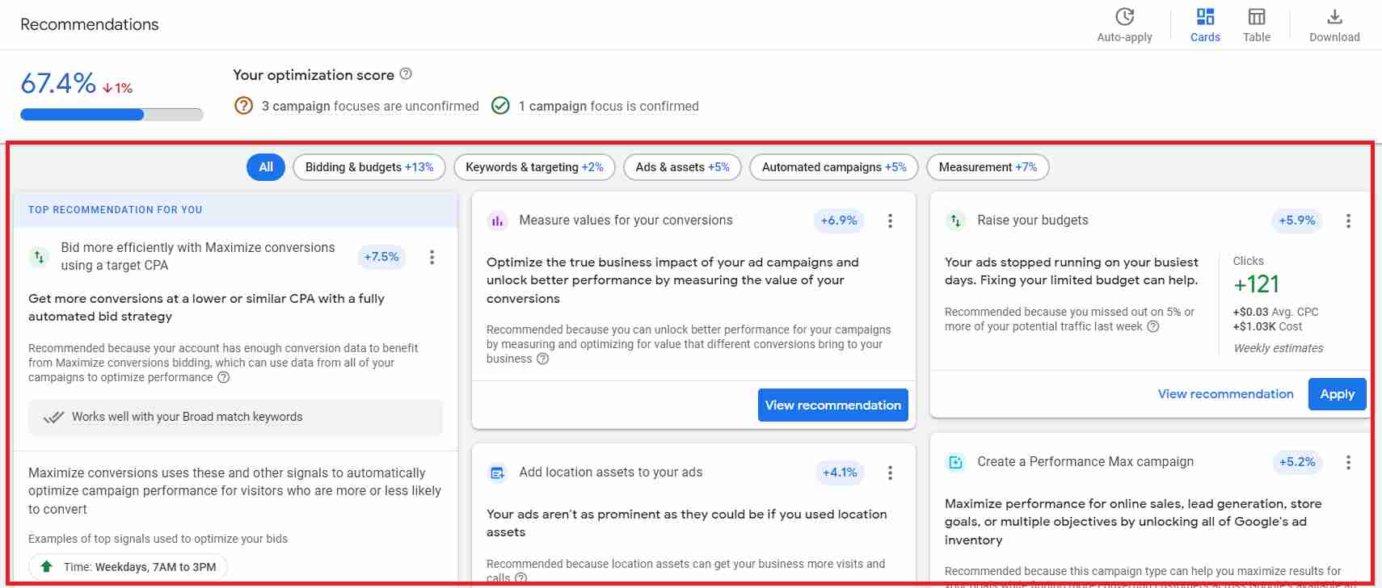The height and width of the screenshot is (588, 1382).
Task: Open Auto-apply settings
Action: pyautogui.click(x=1124, y=25)
